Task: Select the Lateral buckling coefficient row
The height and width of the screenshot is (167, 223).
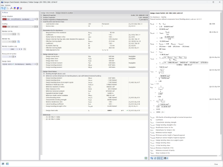Action: (95, 104)
